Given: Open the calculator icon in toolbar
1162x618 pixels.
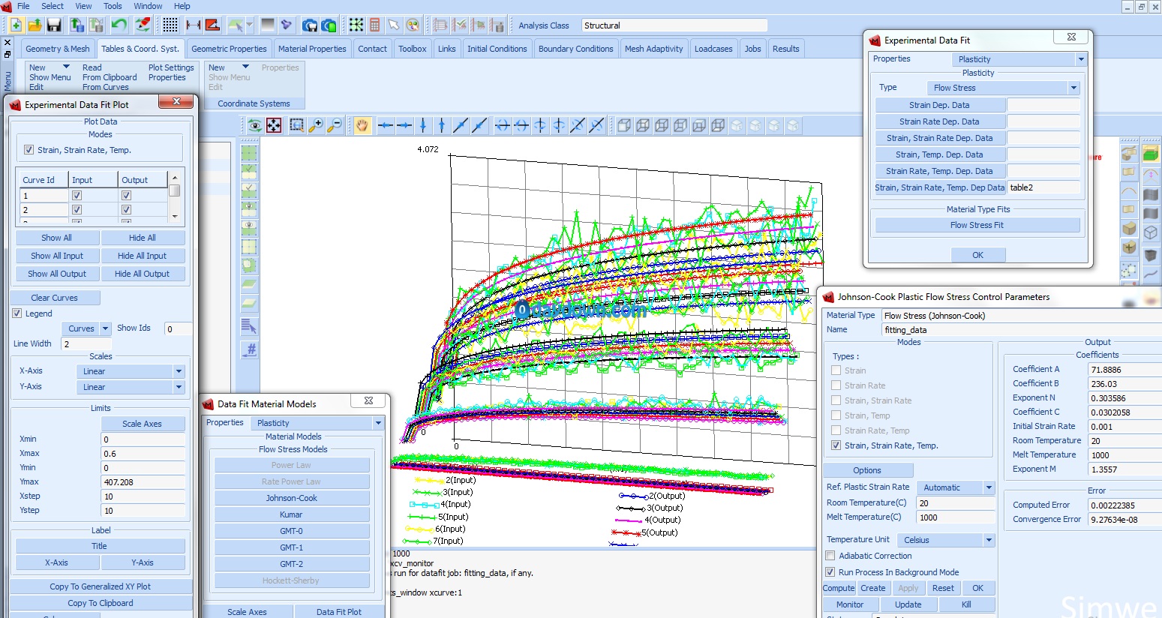Looking at the screenshot, I should point(375,25).
